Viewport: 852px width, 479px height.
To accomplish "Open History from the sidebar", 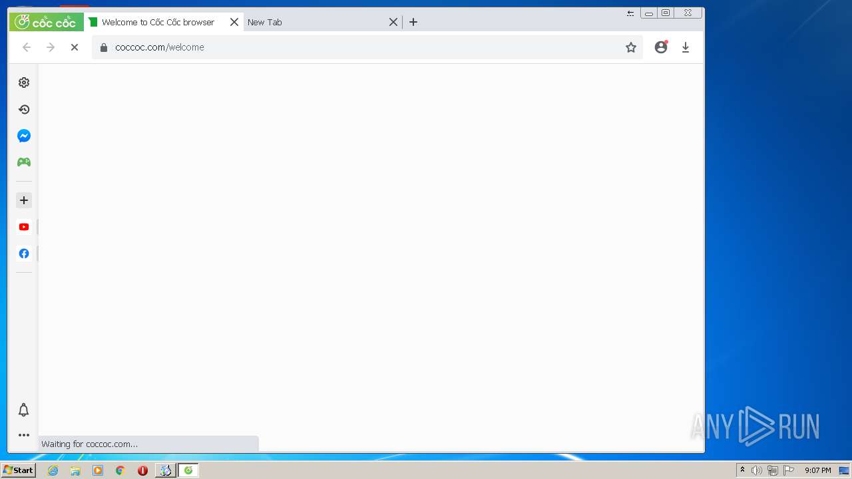I will pos(24,109).
